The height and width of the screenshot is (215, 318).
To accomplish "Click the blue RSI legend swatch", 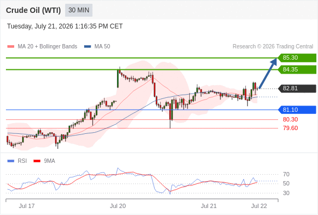I will pyautogui.click(x=11, y=161).
